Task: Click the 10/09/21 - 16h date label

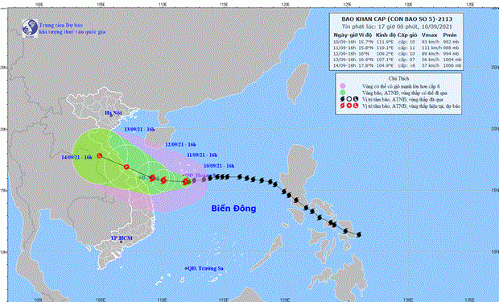Action: tap(219, 166)
